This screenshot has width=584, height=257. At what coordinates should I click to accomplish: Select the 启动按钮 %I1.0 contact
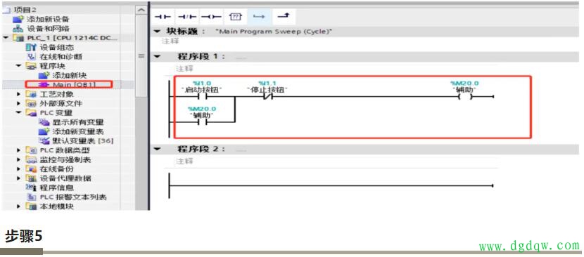[201, 97]
